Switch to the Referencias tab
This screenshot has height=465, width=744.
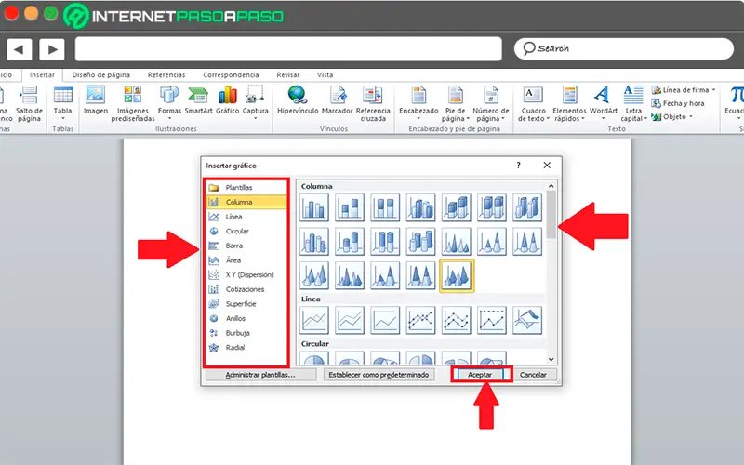(x=166, y=75)
